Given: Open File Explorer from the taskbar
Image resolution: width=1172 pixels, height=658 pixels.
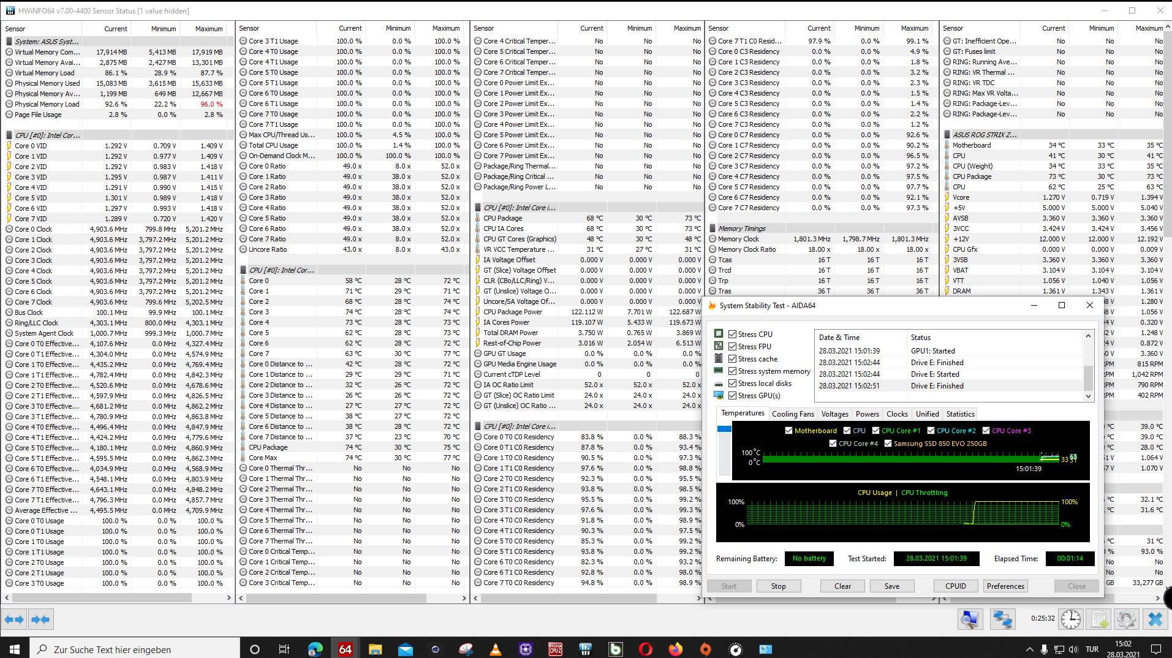Looking at the screenshot, I should click(376, 649).
